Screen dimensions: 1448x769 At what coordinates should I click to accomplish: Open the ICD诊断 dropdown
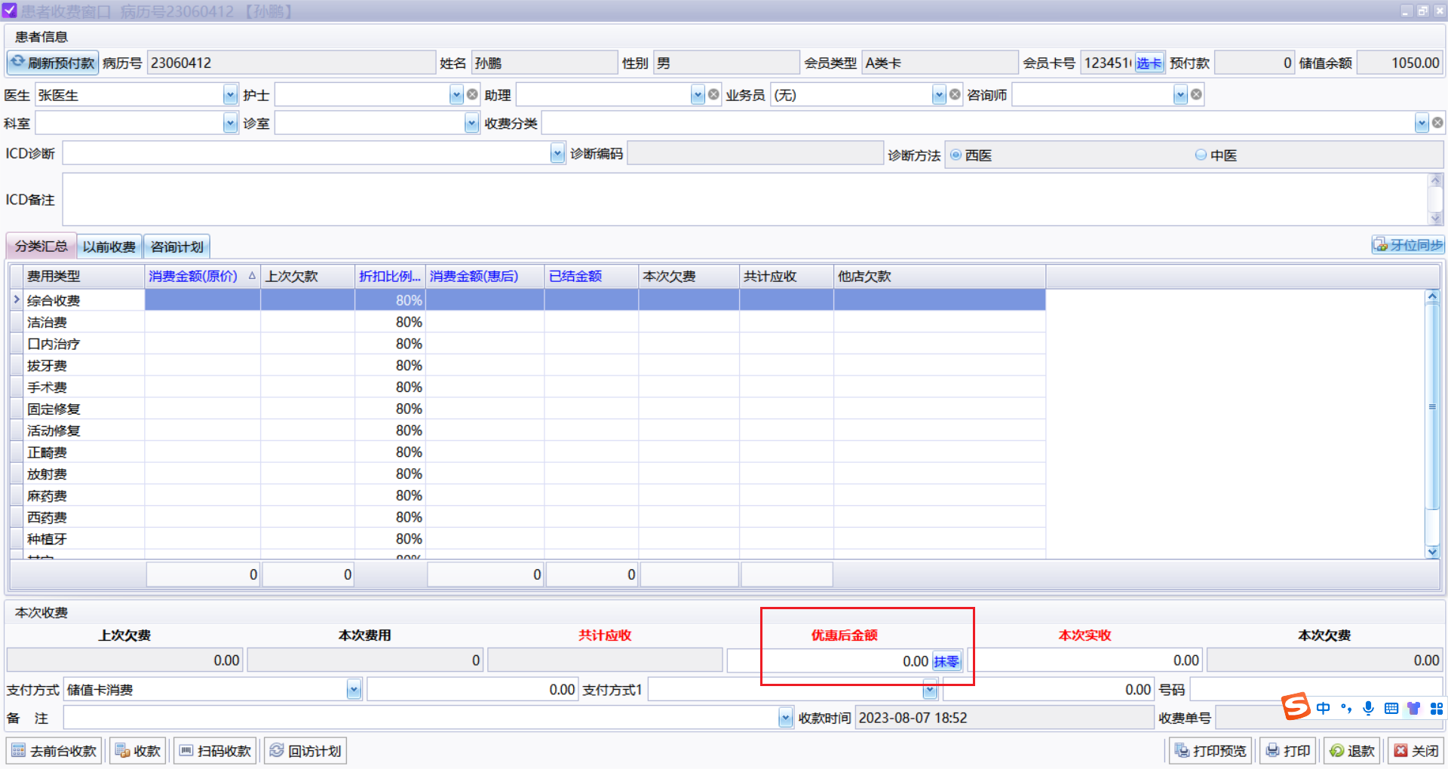coord(557,154)
